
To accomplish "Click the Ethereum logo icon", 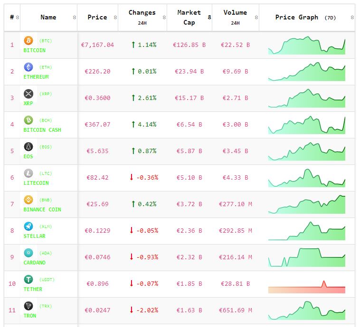I will pos(28,67).
